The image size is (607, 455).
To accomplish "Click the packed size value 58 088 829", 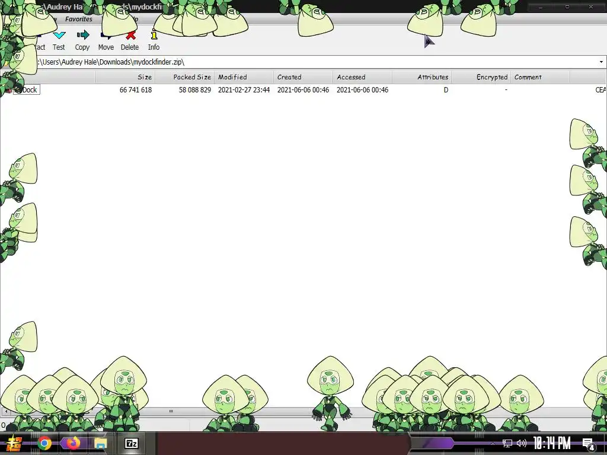I will pyautogui.click(x=194, y=90).
